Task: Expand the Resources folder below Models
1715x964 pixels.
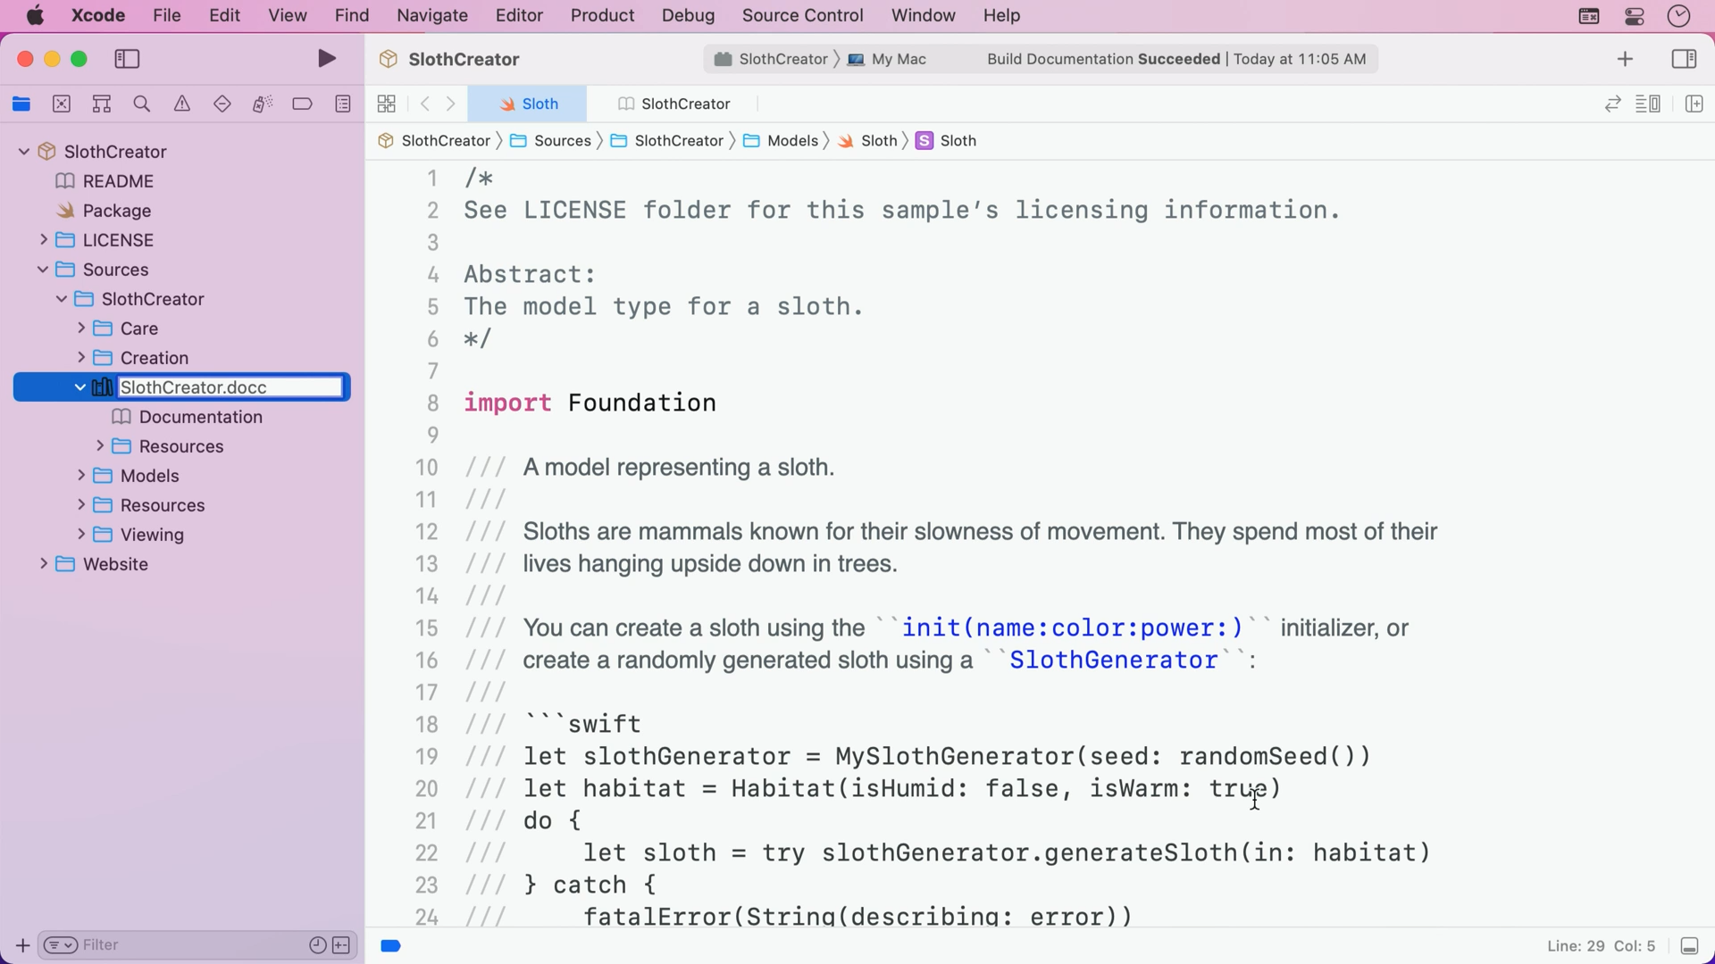Action: pyautogui.click(x=80, y=505)
